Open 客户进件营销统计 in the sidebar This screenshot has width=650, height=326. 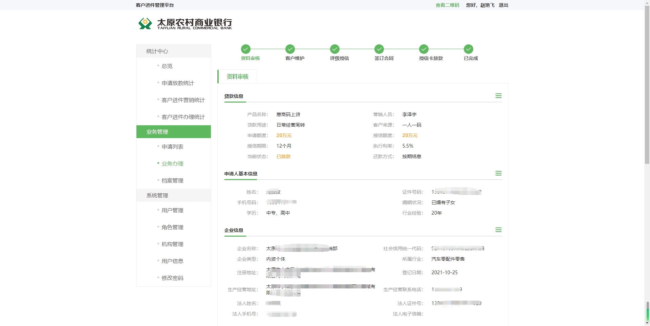[x=183, y=100]
